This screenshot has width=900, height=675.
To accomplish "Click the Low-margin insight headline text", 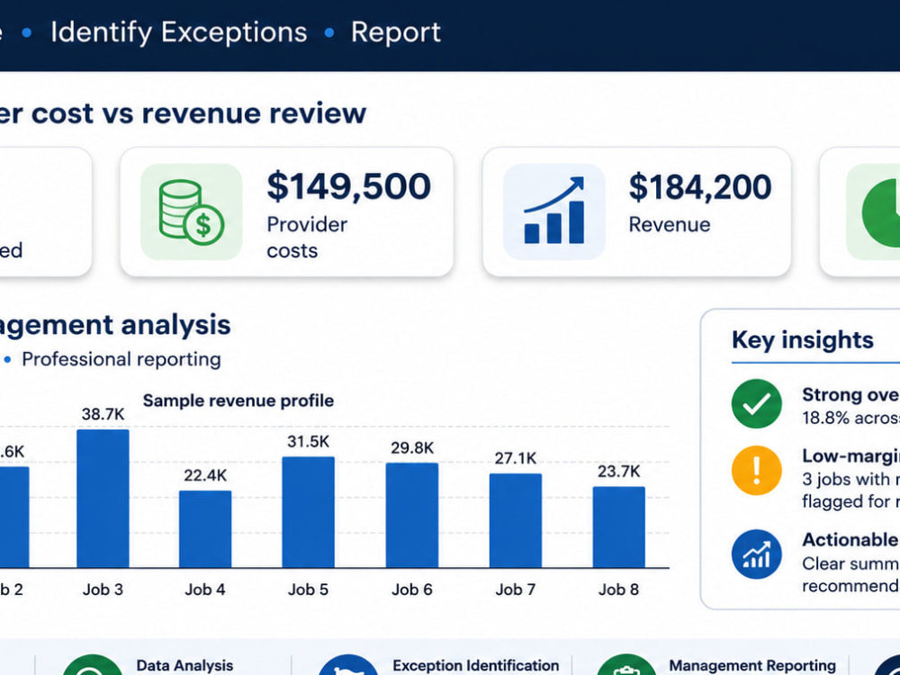I will (850, 455).
